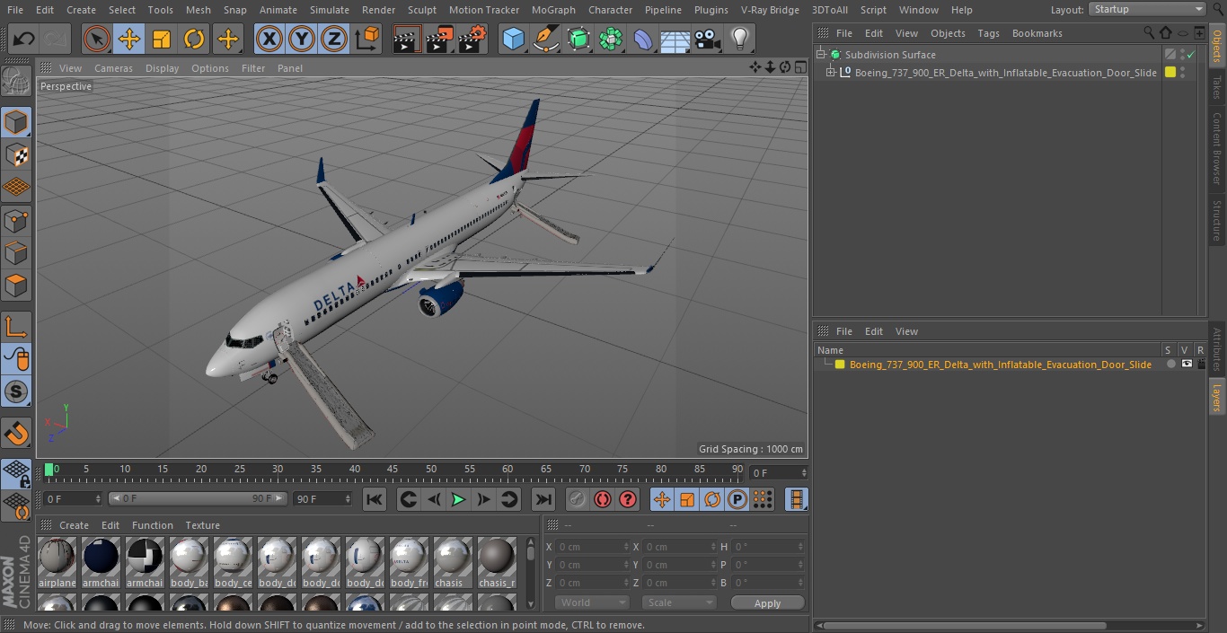1227x633 pixels.
Task: Go to the end of animation
Action: click(543, 499)
